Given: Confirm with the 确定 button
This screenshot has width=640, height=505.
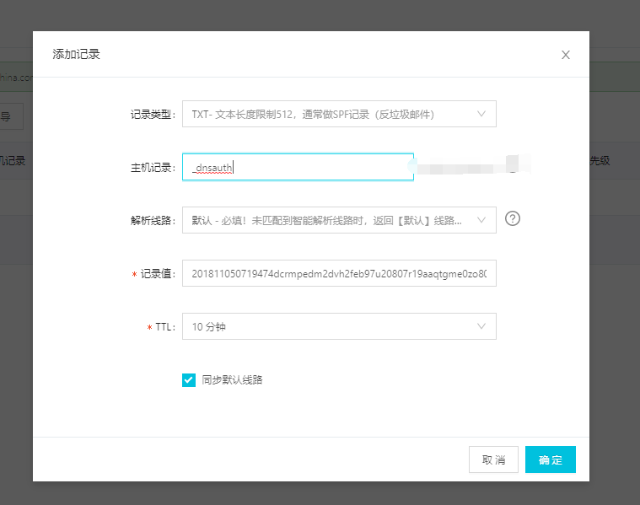Looking at the screenshot, I should [551, 459].
